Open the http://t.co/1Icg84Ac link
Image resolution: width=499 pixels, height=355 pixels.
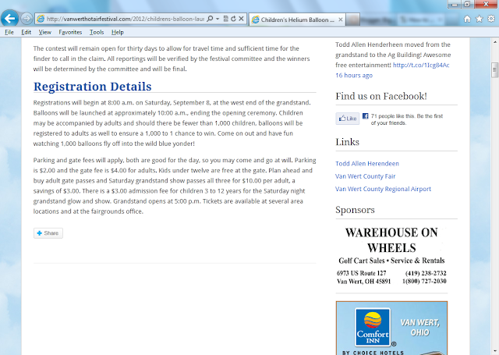click(x=421, y=65)
